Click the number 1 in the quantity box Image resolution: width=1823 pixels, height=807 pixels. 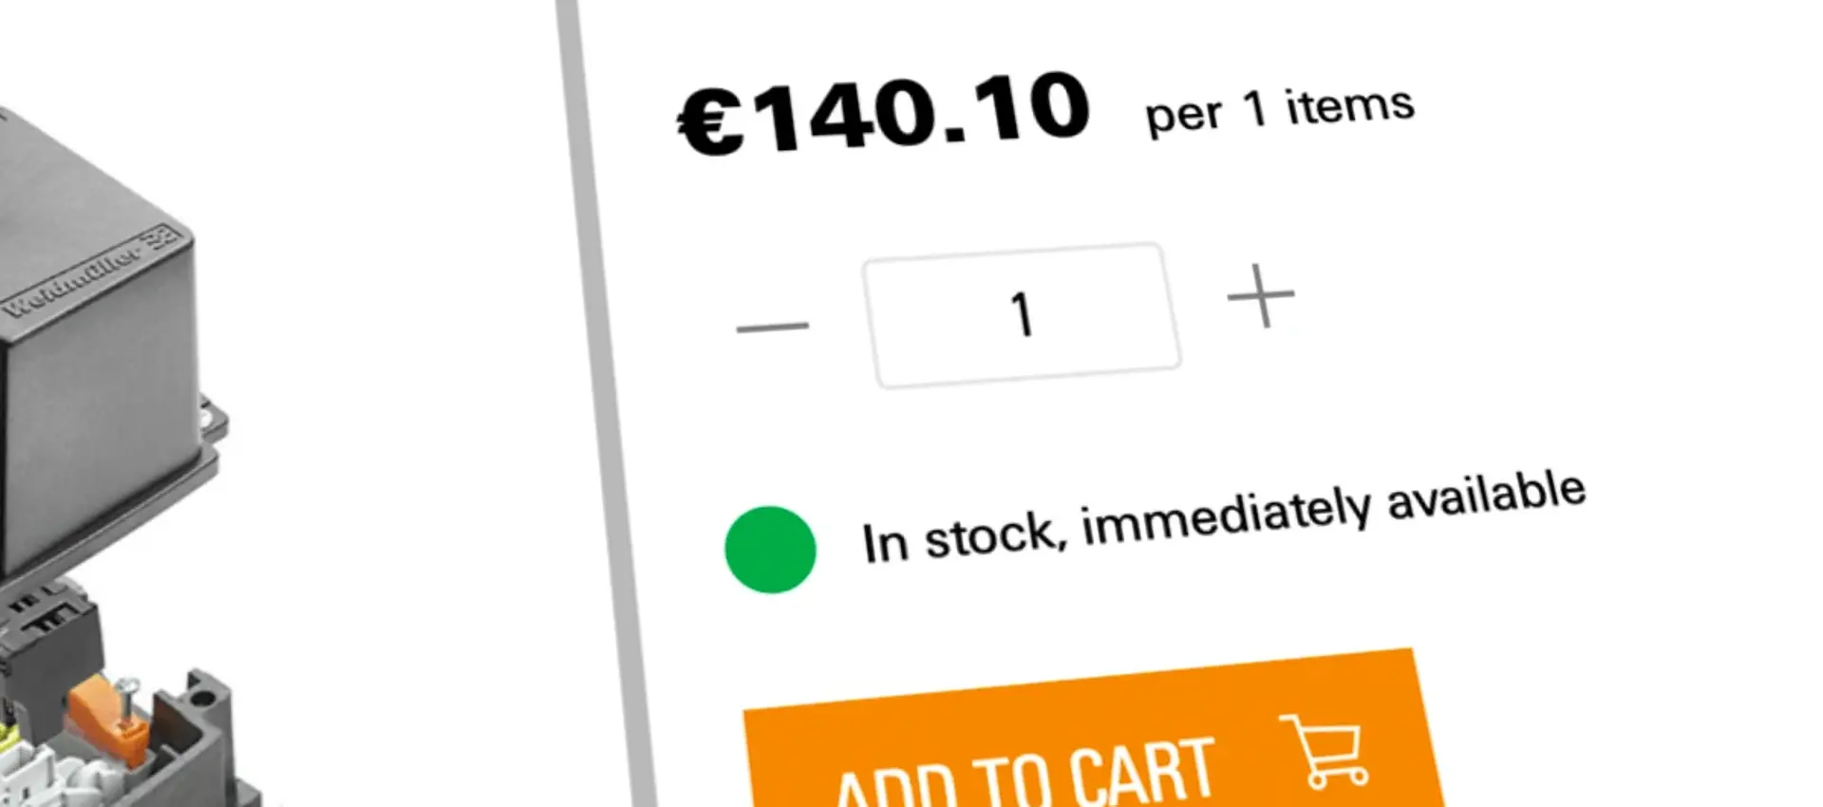(1022, 315)
